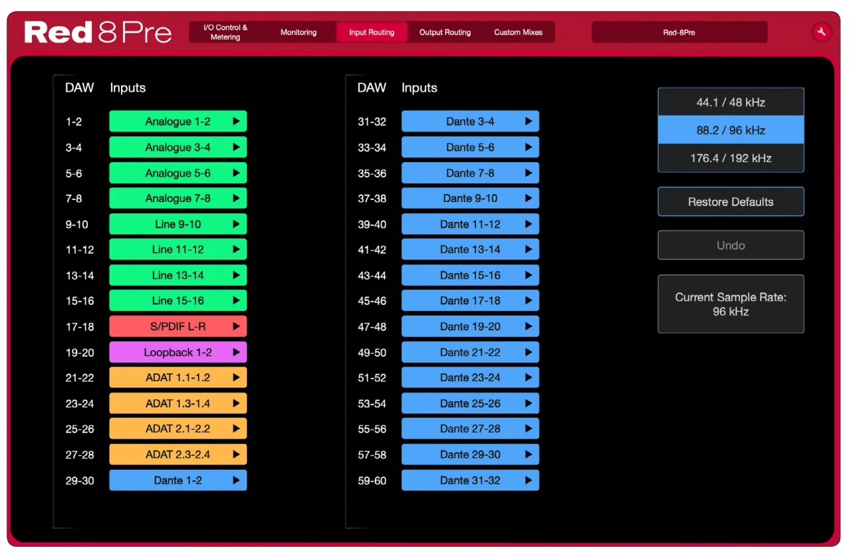Open the Dante 31-32 input dropdown
Image resolution: width=851 pixels, height=560 pixels.
click(470, 480)
